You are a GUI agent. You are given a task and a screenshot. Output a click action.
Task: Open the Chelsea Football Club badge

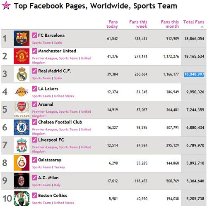tap(22, 127)
